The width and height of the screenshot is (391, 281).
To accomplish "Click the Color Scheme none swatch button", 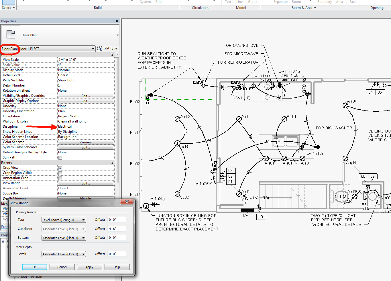I will pyautogui.click(x=86, y=142).
